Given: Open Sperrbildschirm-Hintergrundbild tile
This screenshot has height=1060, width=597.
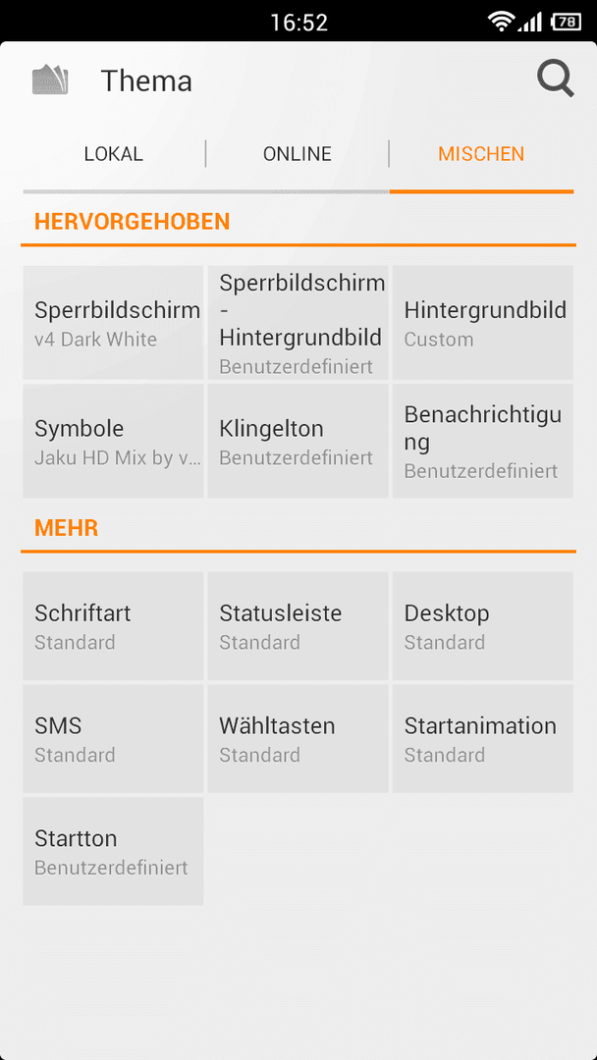Looking at the screenshot, I should (298, 323).
